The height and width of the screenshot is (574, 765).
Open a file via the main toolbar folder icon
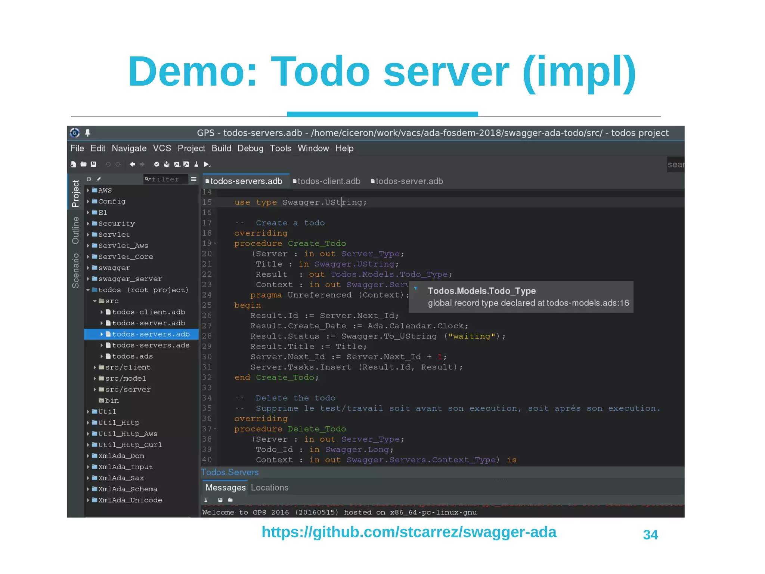83,164
